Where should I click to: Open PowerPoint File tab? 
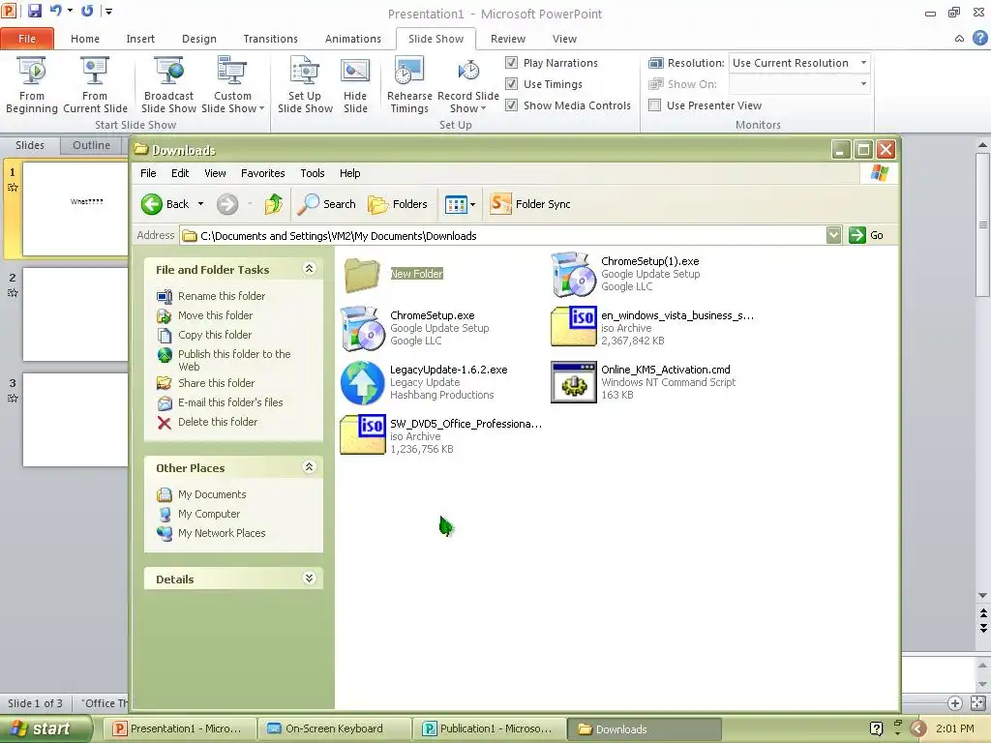pos(27,39)
